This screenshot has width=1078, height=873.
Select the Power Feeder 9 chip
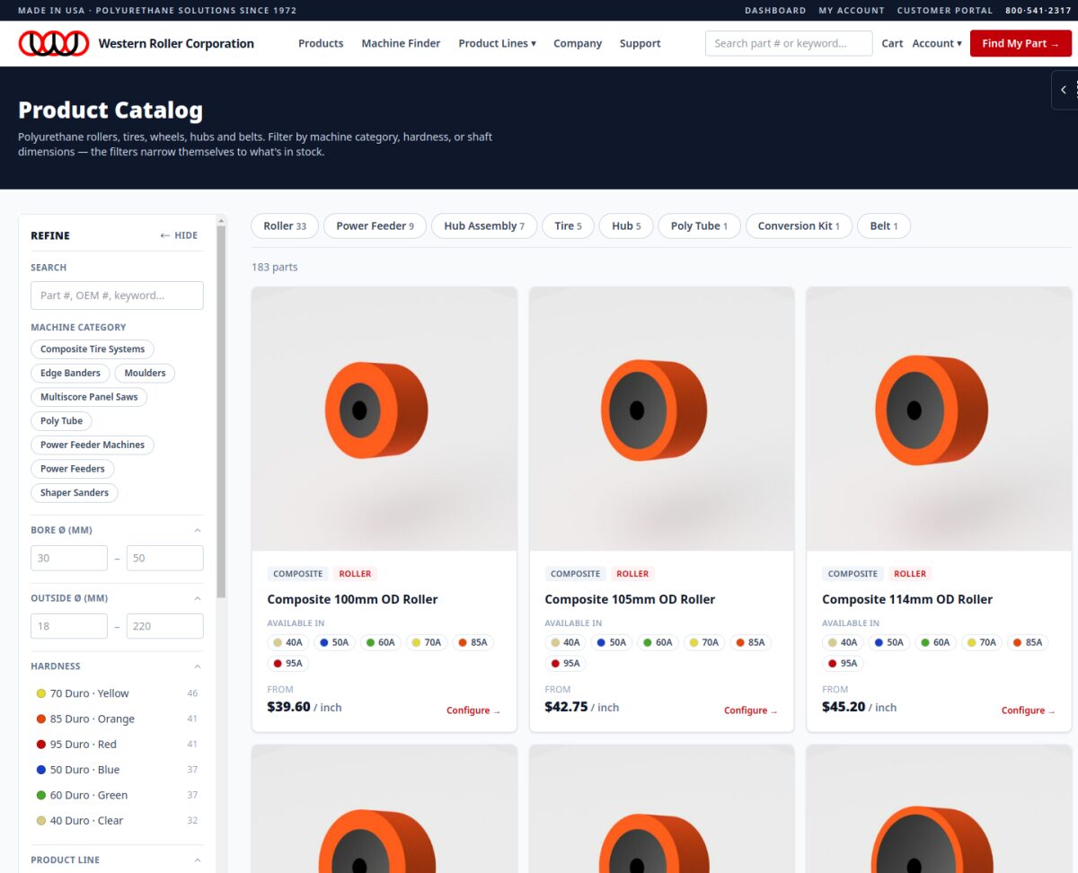[375, 226]
